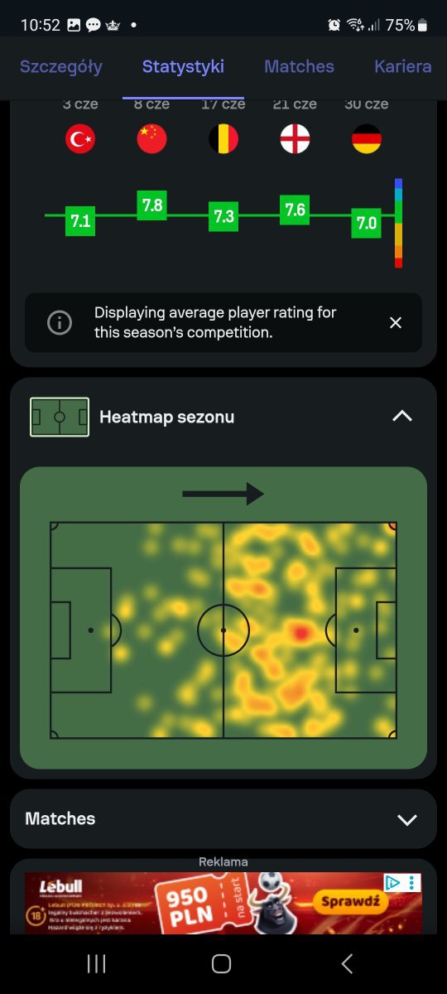
Task: Tap the Germany flag match icon
Action: pos(367,139)
